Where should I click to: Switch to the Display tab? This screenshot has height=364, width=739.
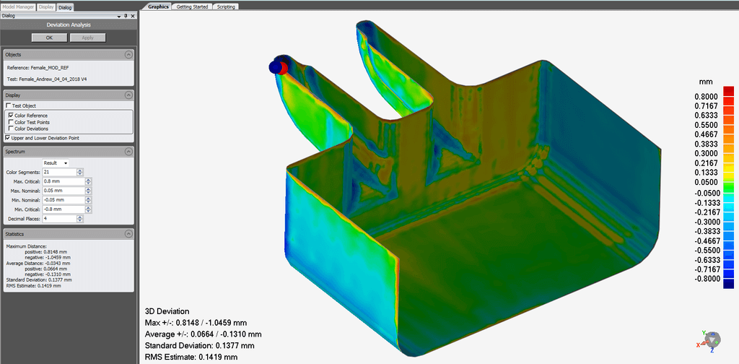click(46, 7)
